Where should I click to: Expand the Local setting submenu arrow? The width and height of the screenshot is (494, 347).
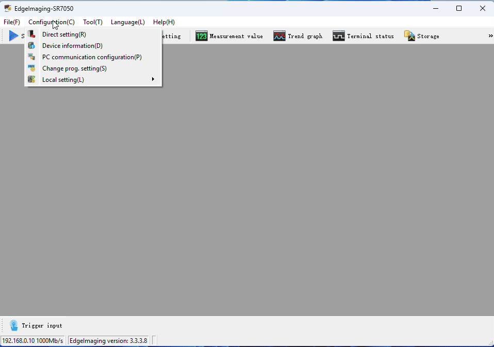pos(153,79)
